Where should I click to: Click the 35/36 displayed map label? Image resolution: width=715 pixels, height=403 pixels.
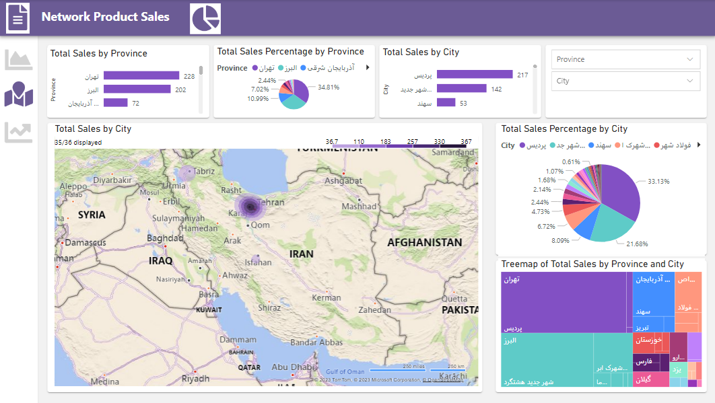click(78, 142)
